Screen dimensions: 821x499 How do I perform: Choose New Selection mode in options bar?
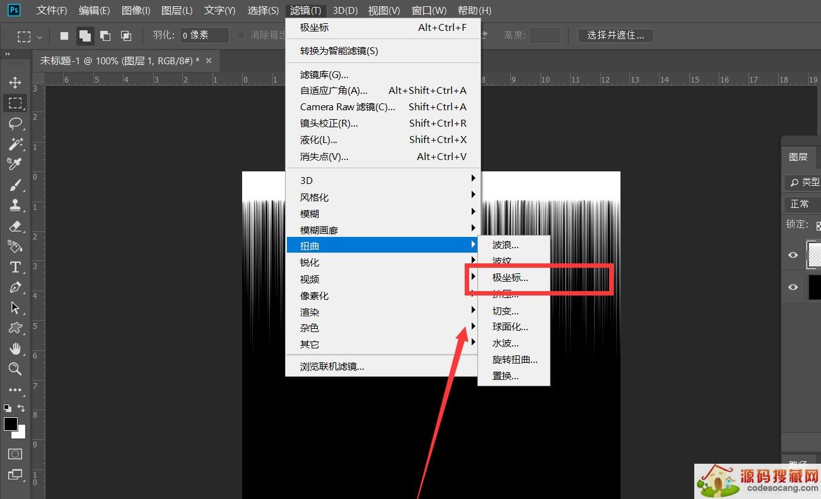coord(64,36)
